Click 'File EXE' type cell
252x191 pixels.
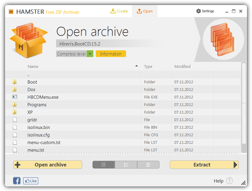coord(151,97)
